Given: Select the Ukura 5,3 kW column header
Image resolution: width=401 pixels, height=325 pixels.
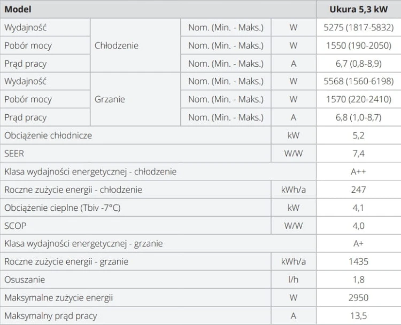Looking at the screenshot, I should click(x=359, y=9).
